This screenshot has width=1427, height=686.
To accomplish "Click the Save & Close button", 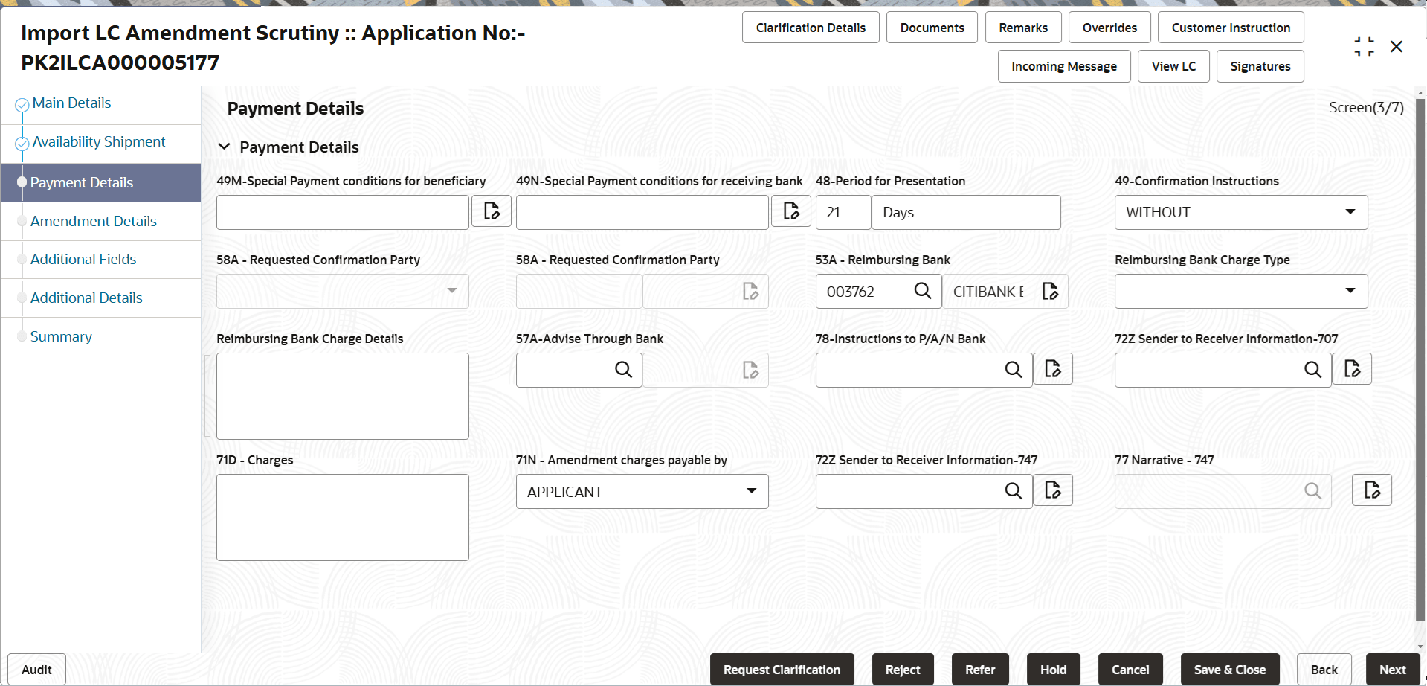I will click(x=1229, y=669).
